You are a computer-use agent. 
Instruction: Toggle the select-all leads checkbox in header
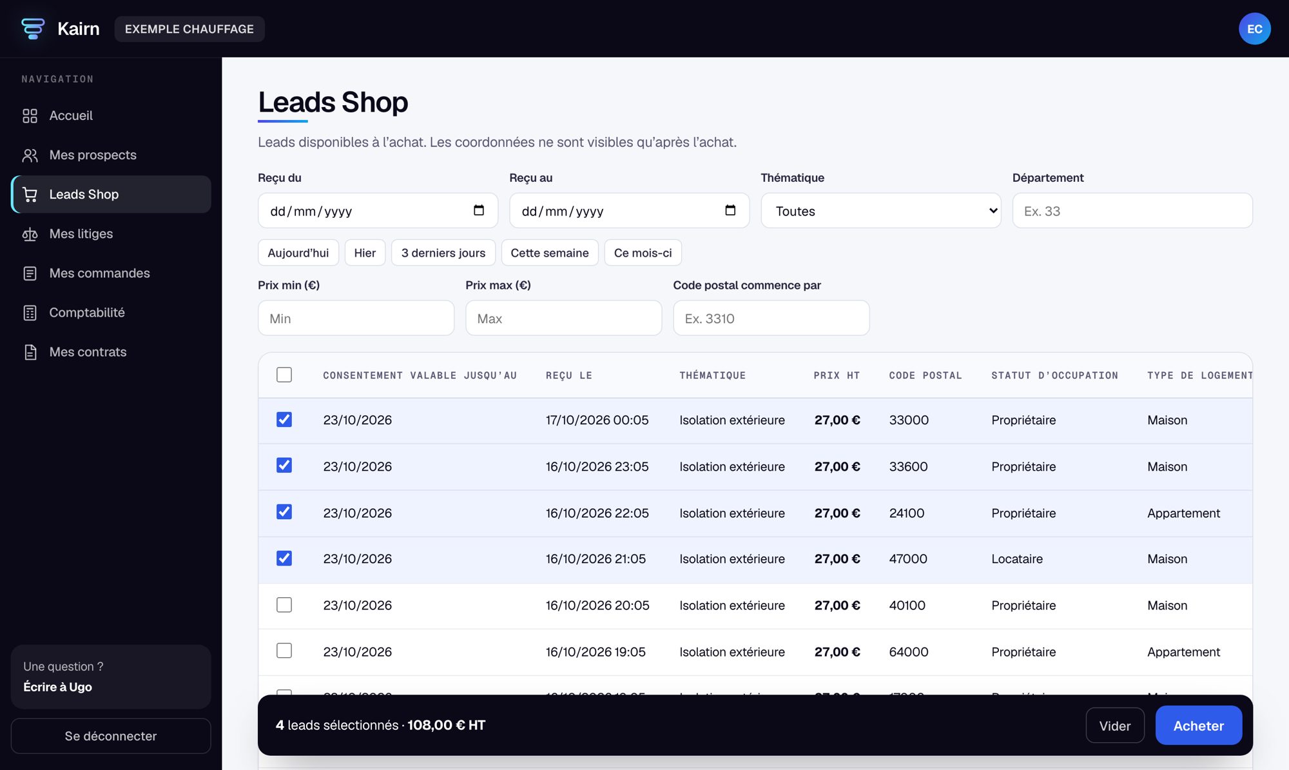(x=284, y=375)
